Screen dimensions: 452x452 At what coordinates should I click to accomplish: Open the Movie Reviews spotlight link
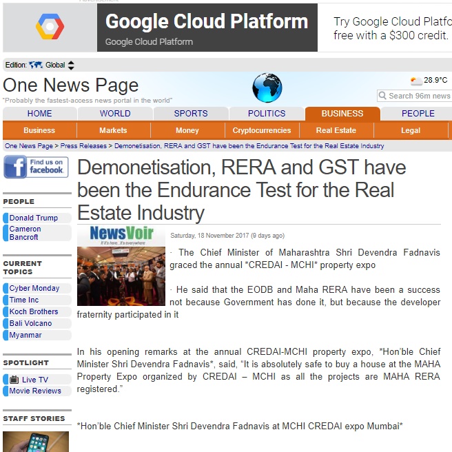coord(35,391)
